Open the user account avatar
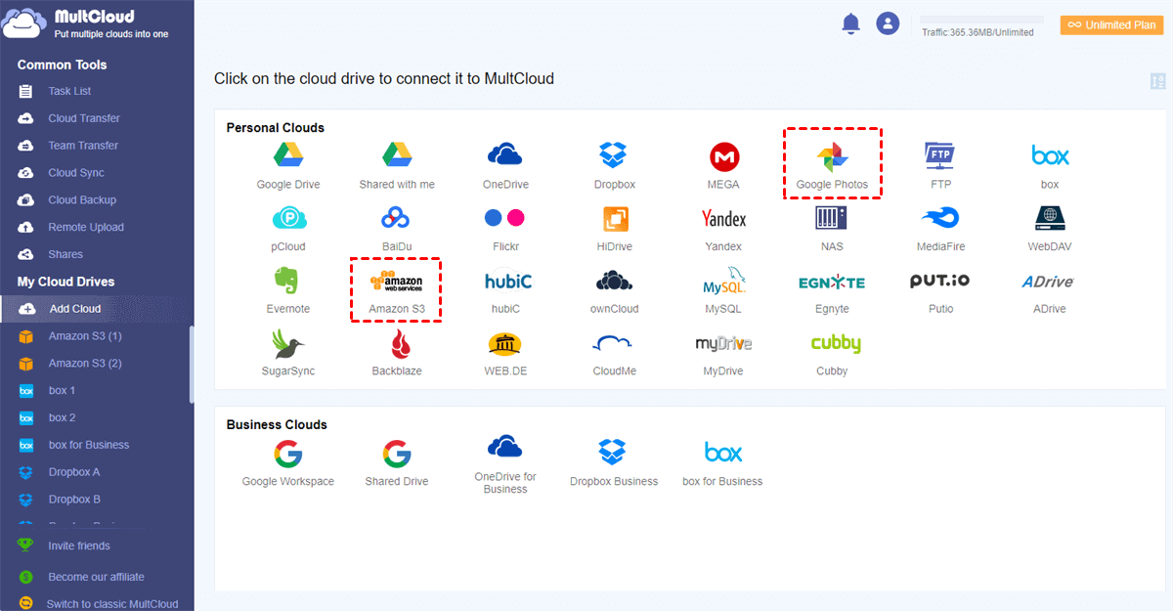 tap(888, 24)
